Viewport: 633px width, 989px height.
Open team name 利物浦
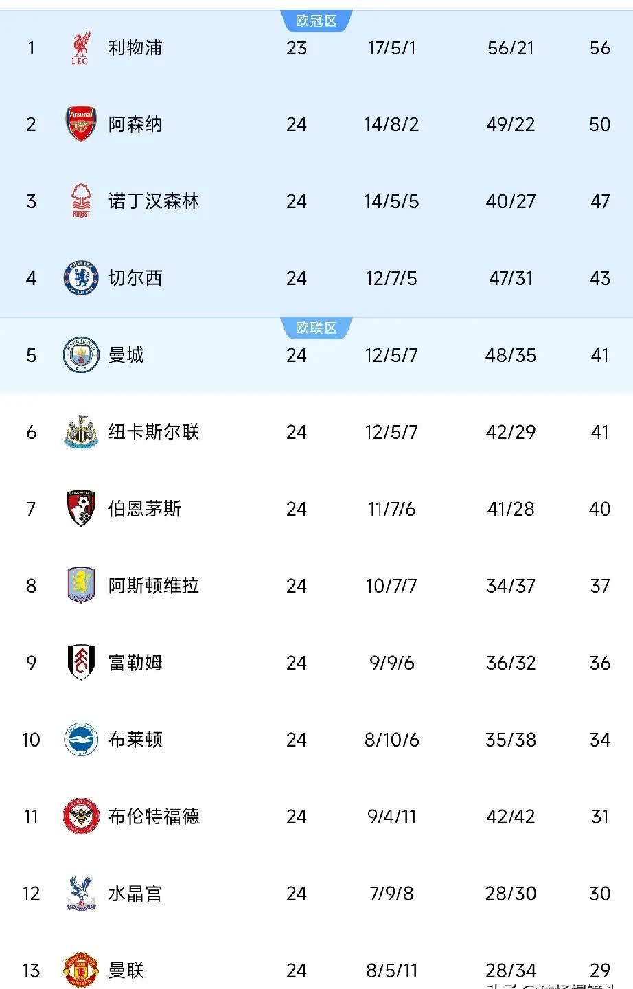click(135, 48)
